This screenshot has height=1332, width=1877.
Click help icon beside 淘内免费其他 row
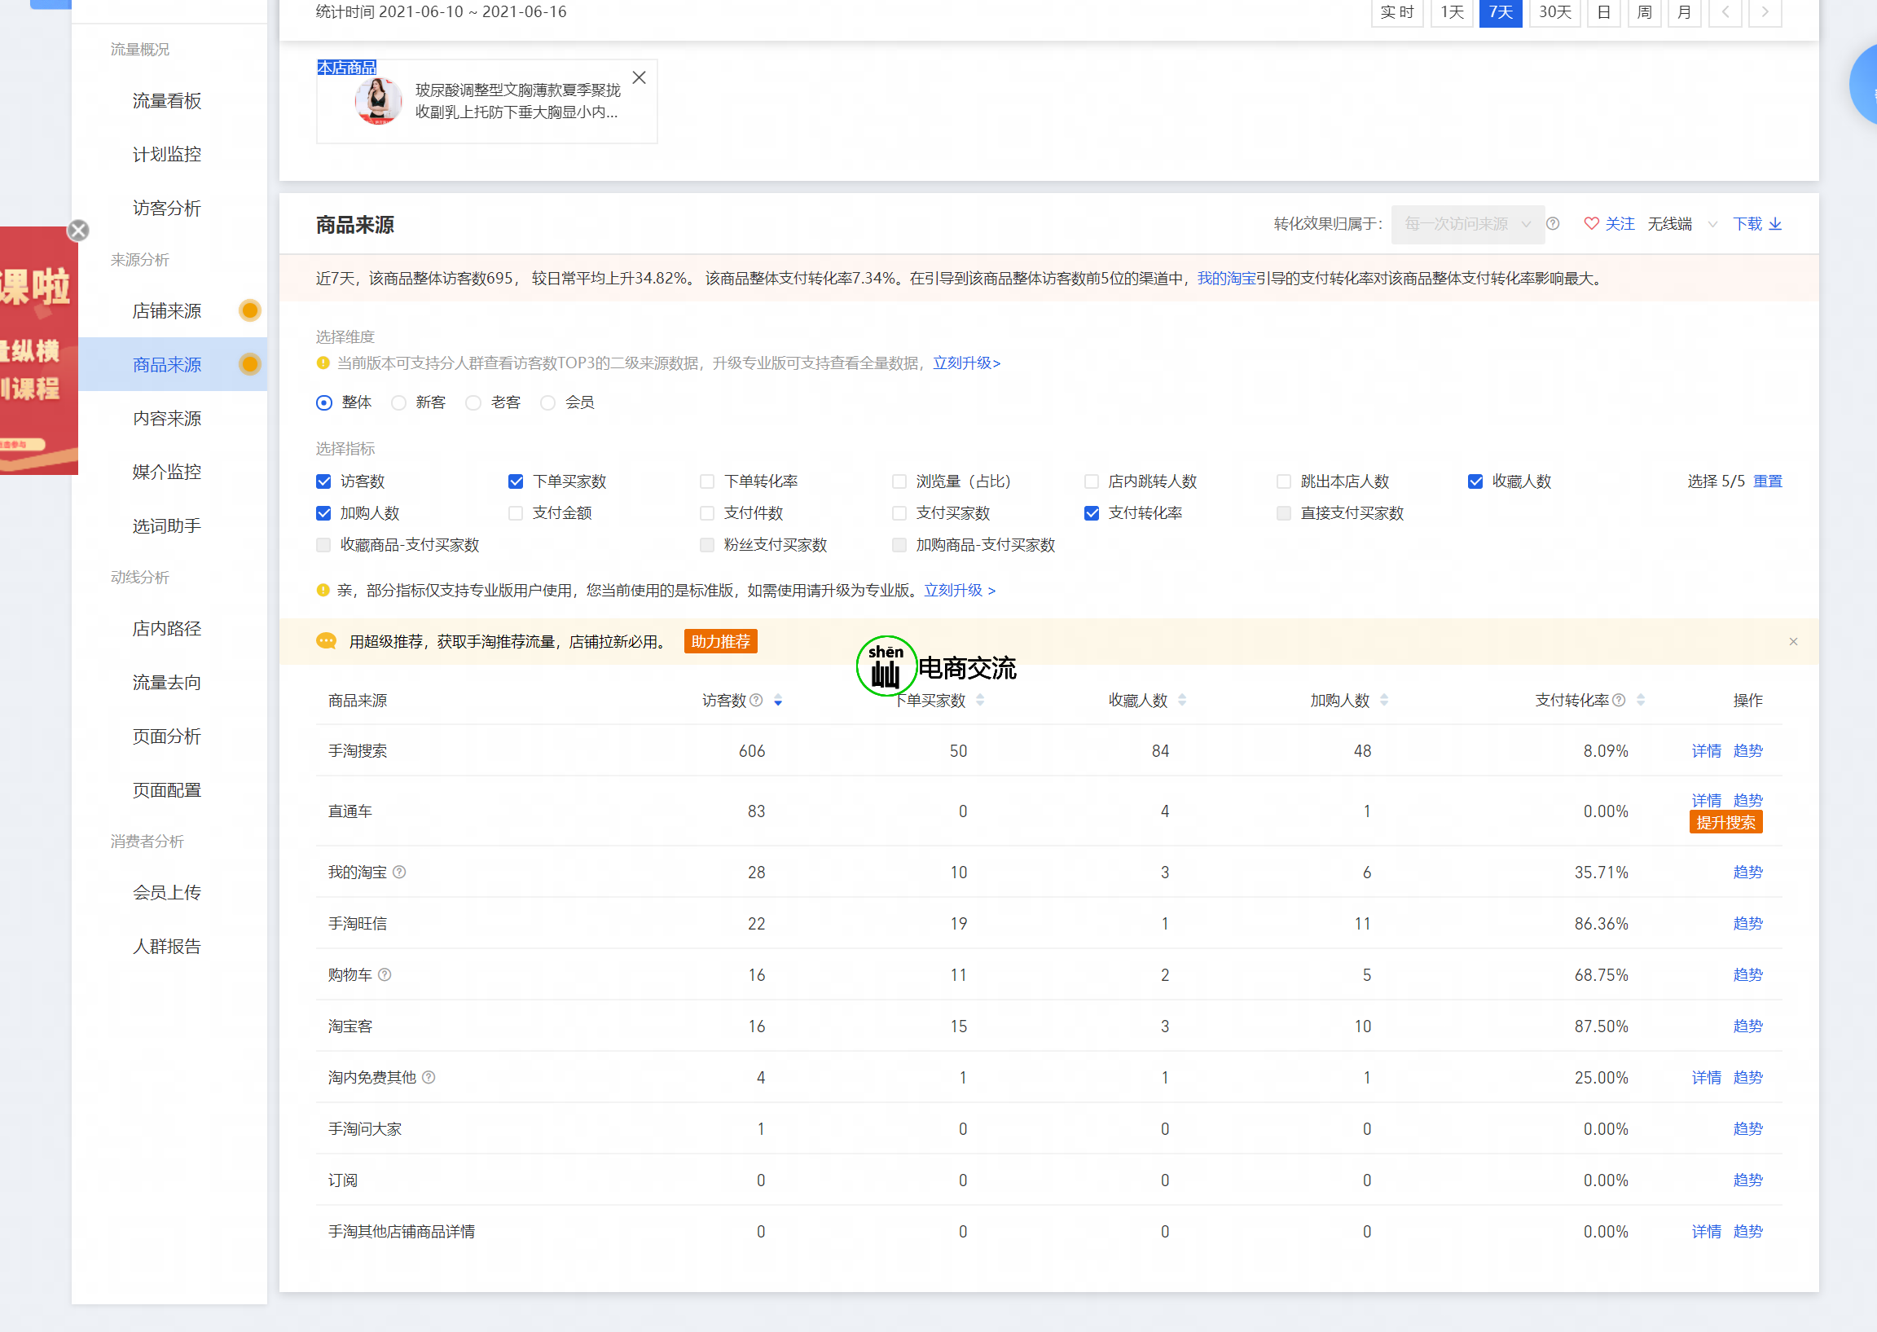pyautogui.click(x=428, y=1077)
